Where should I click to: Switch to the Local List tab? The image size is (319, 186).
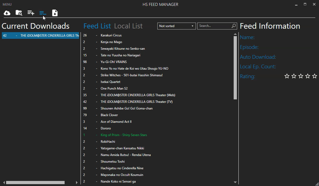[x=128, y=26]
